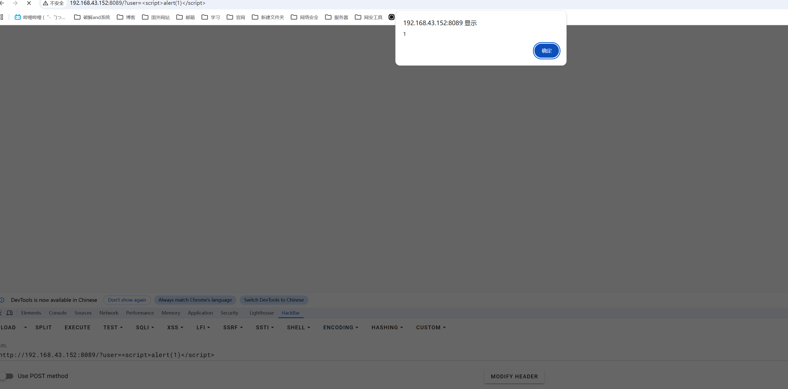Click the DevTools info notice icon
Image resolution: width=788 pixels, height=389 pixels.
pyautogui.click(x=2, y=300)
